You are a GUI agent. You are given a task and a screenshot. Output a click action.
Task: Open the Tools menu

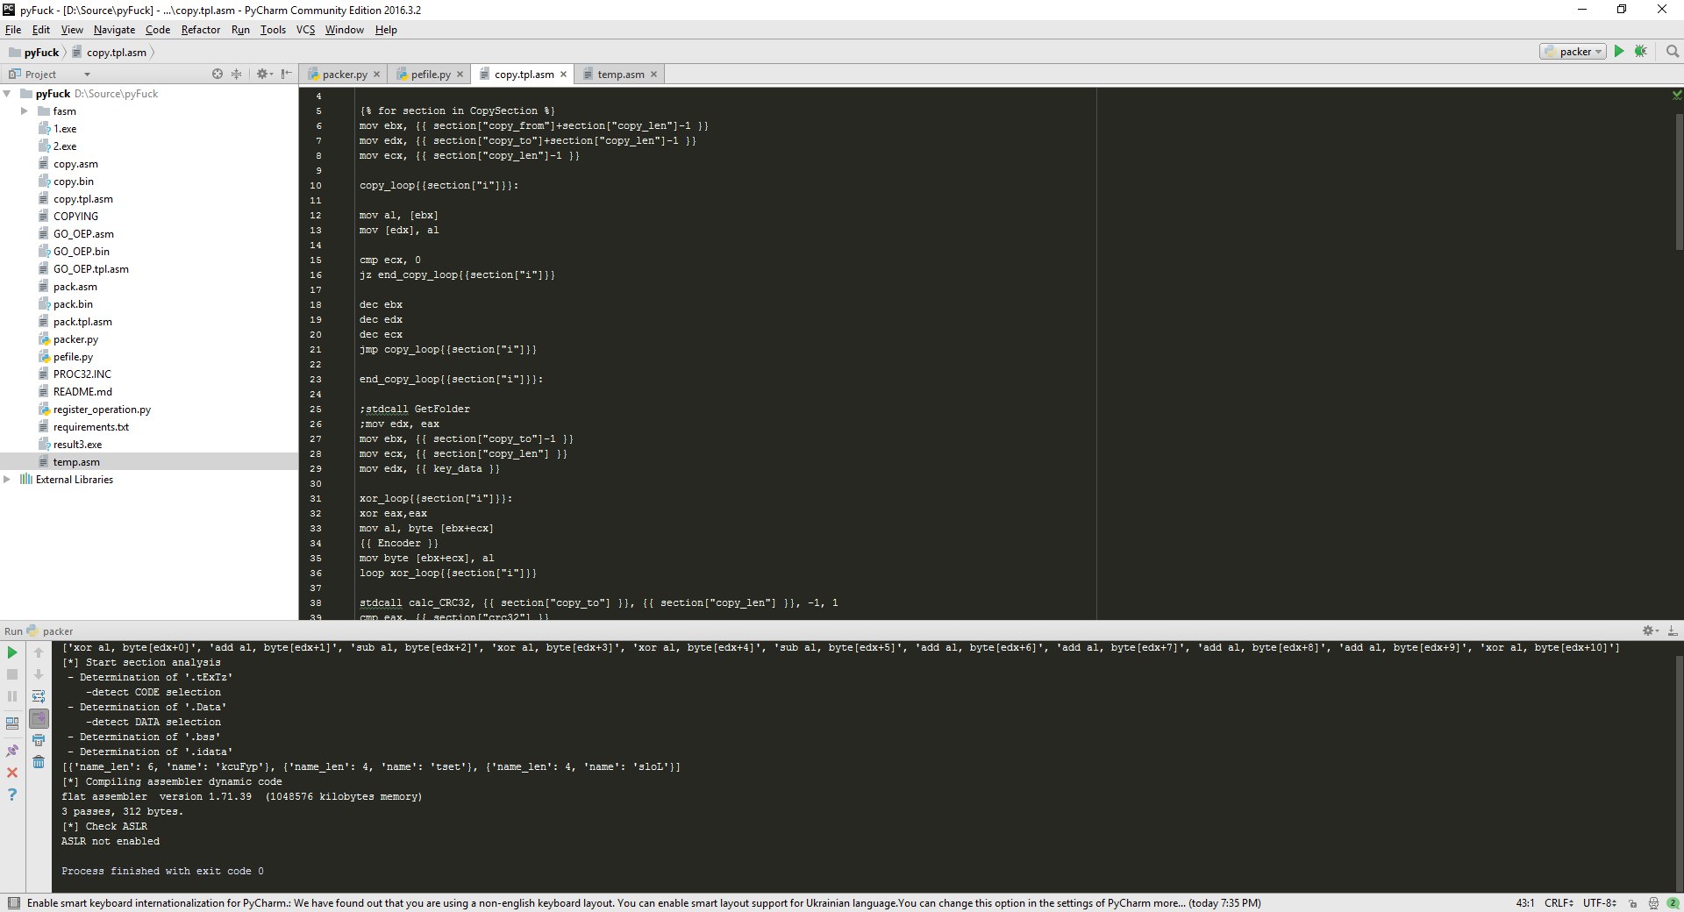click(x=273, y=30)
